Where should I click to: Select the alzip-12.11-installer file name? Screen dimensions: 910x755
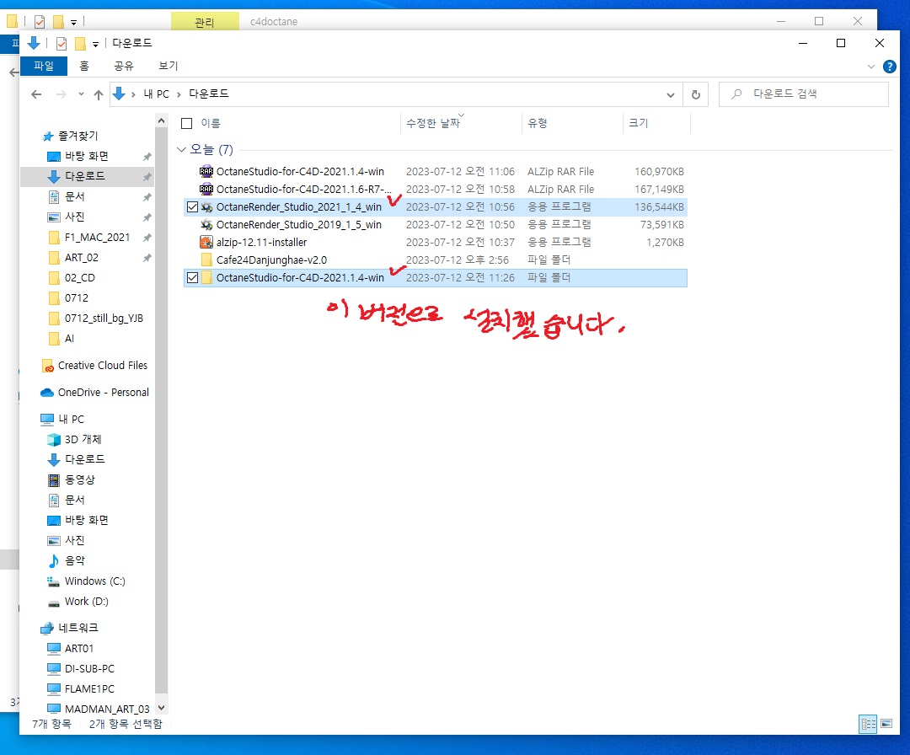[262, 242]
